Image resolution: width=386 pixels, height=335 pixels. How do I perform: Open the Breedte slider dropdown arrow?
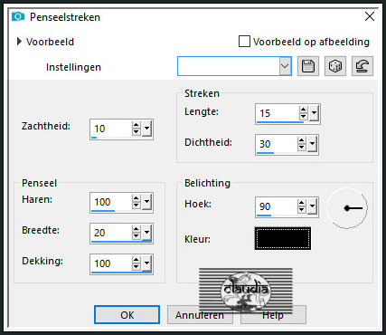point(146,233)
